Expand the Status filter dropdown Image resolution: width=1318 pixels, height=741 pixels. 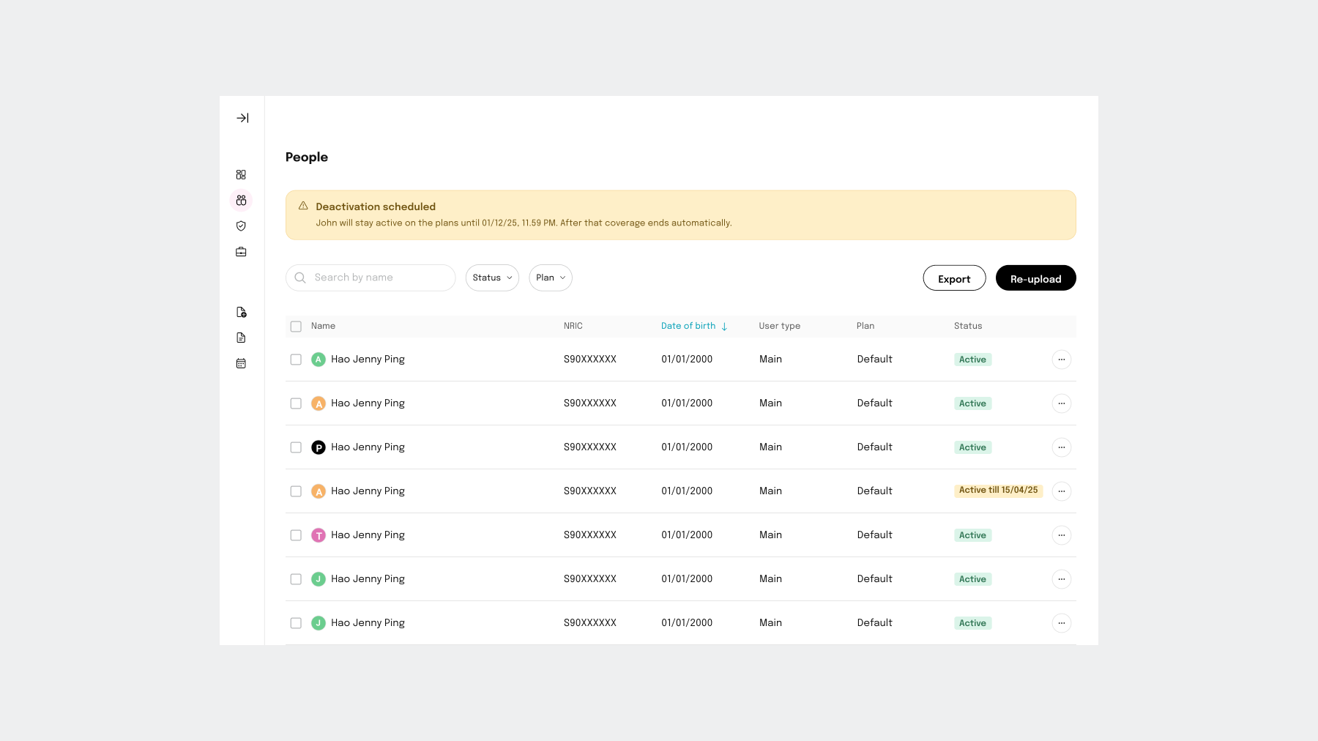492,278
